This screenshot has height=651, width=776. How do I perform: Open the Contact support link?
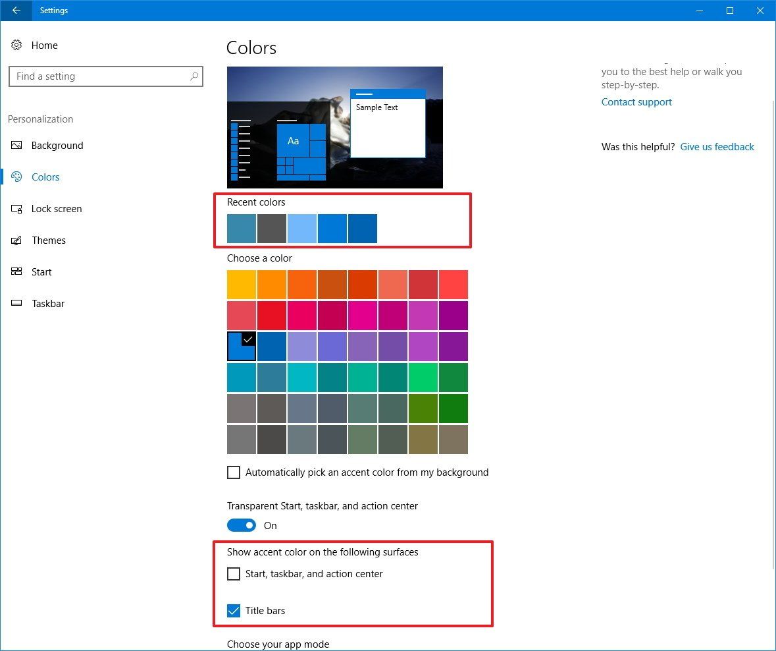click(x=636, y=102)
